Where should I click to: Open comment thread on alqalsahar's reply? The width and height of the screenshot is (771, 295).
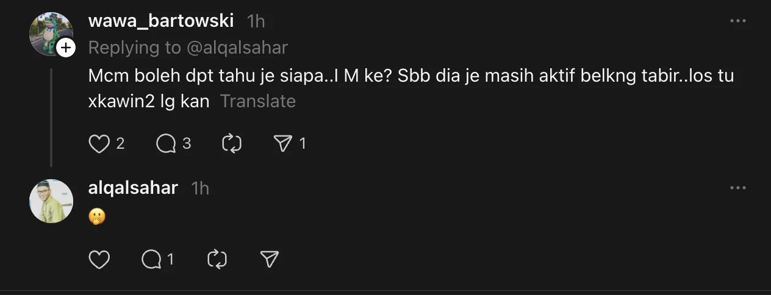[151, 260]
